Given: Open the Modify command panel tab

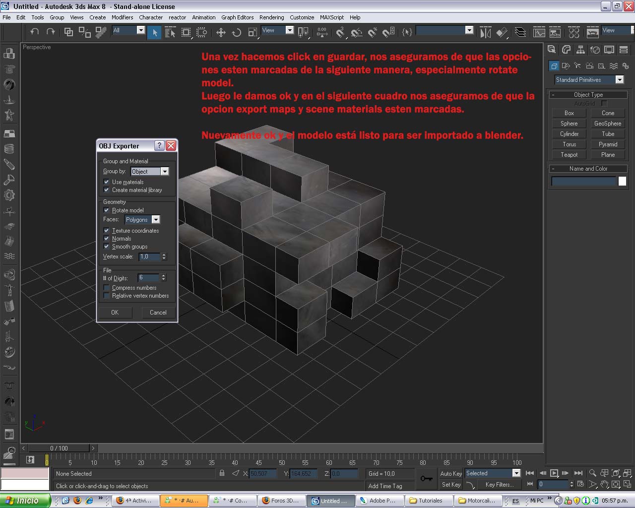Looking at the screenshot, I should [x=566, y=50].
